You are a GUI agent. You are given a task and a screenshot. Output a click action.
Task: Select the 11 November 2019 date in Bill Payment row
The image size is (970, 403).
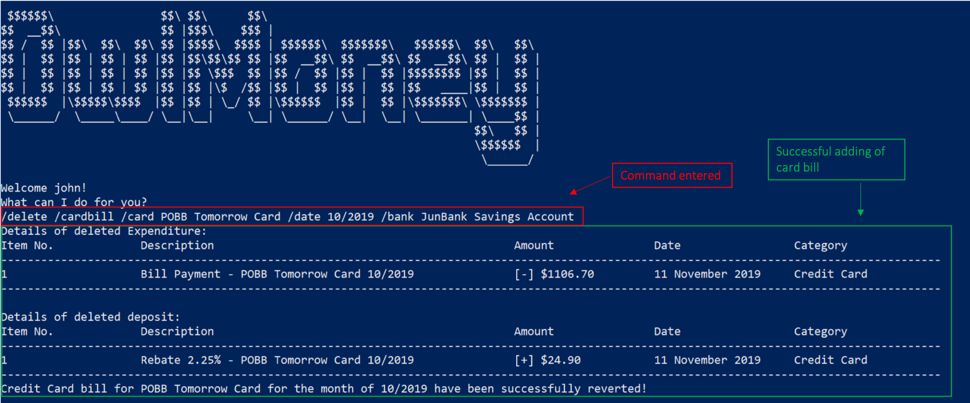tap(707, 274)
